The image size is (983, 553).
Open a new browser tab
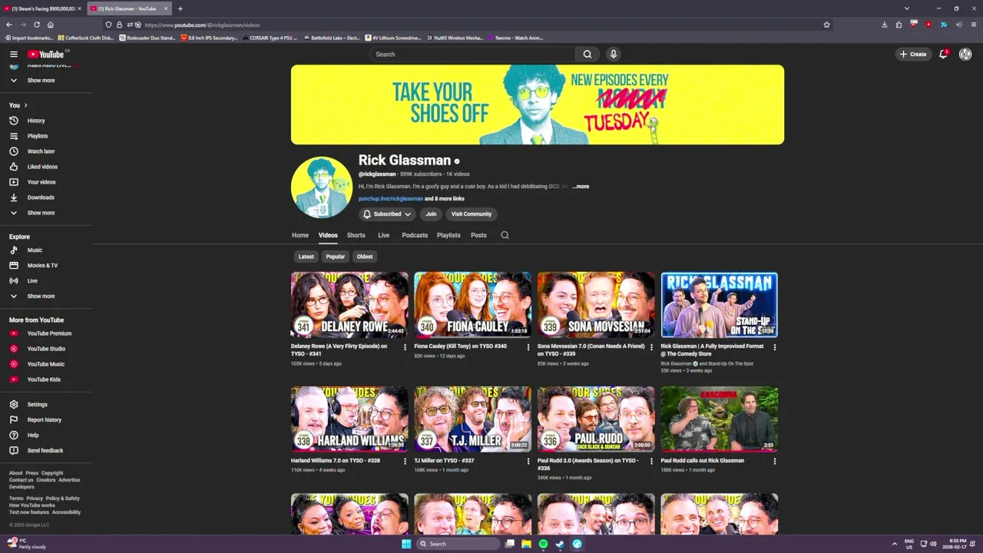coord(180,8)
